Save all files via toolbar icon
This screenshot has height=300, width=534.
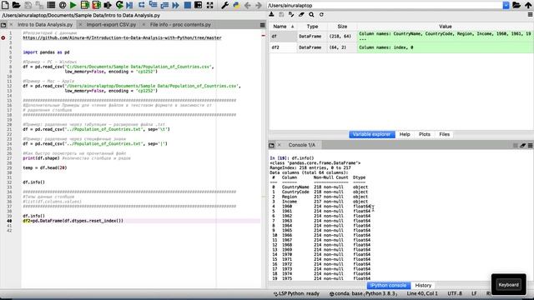pos(39,5)
